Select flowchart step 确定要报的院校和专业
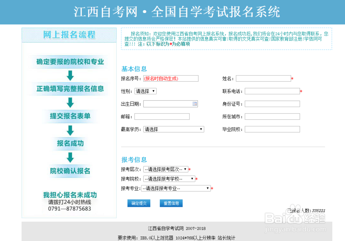 (70, 61)
